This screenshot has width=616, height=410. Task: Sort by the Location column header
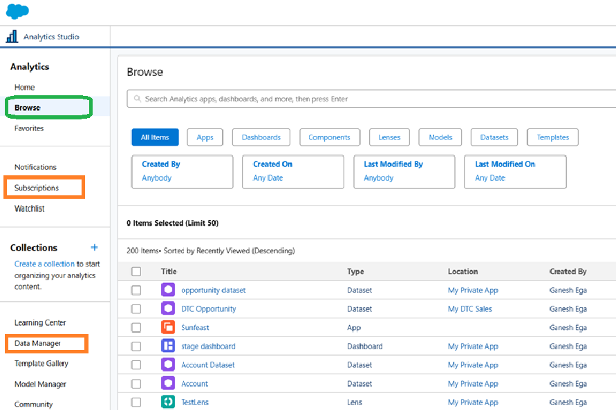[463, 271]
